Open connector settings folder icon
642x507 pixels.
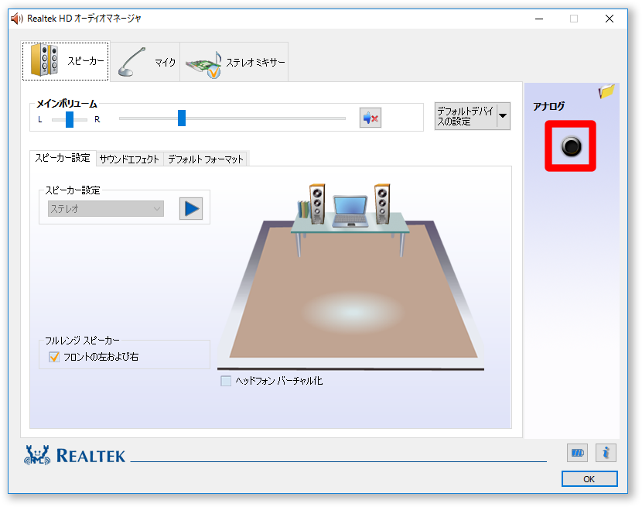(606, 91)
